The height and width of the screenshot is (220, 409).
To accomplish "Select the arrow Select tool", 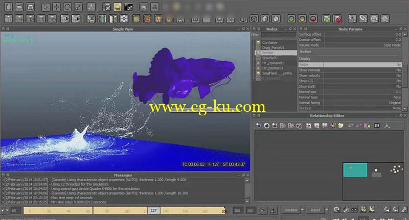I will coord(46,7).
